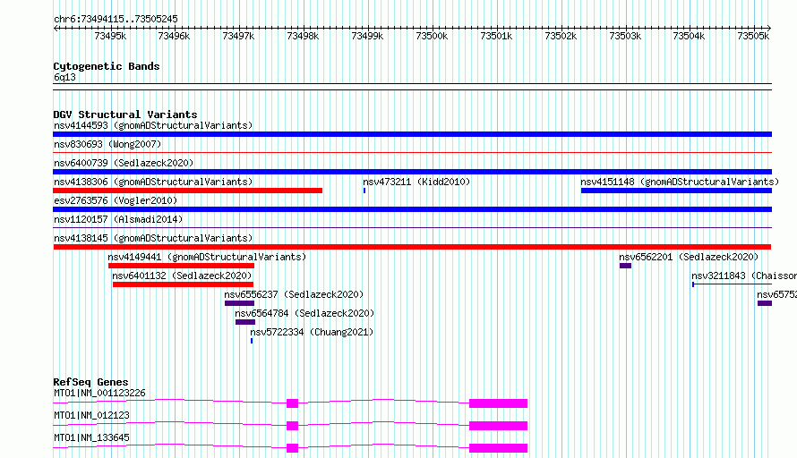Click the DGV Structural Variants track title
The image size is (797, 458).
tap(125, 114)
